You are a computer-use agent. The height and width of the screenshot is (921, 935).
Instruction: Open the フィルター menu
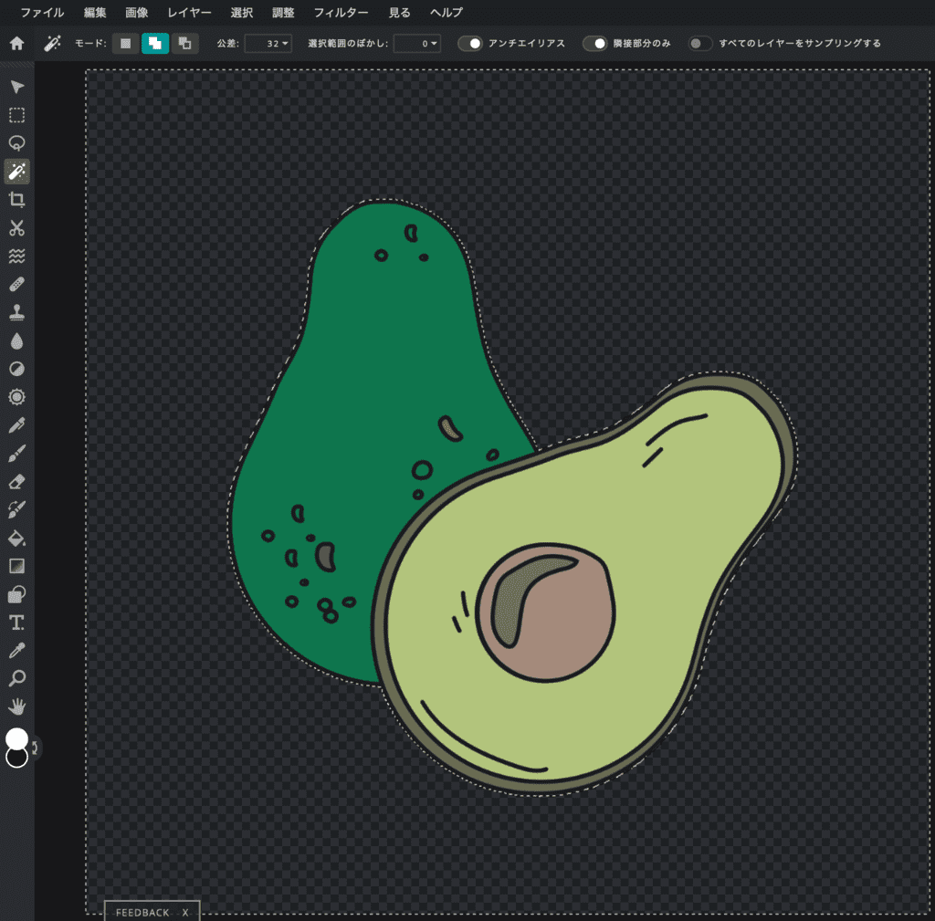341,13
